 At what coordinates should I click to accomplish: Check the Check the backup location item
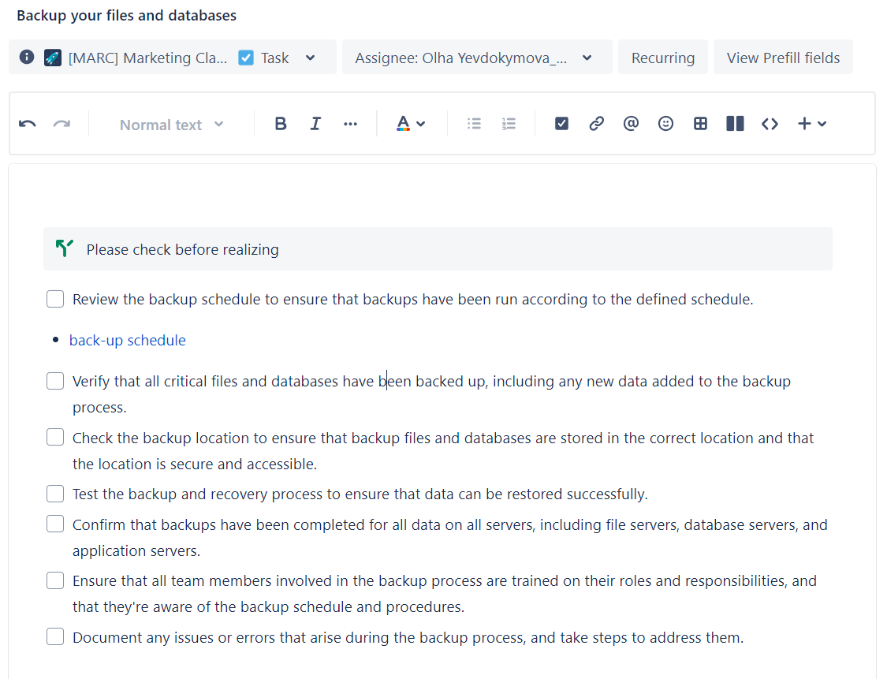55,438
